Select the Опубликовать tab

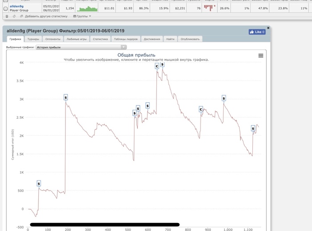(190, 39)
